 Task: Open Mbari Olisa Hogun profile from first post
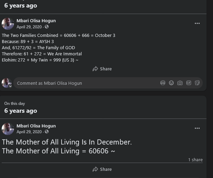36,21
